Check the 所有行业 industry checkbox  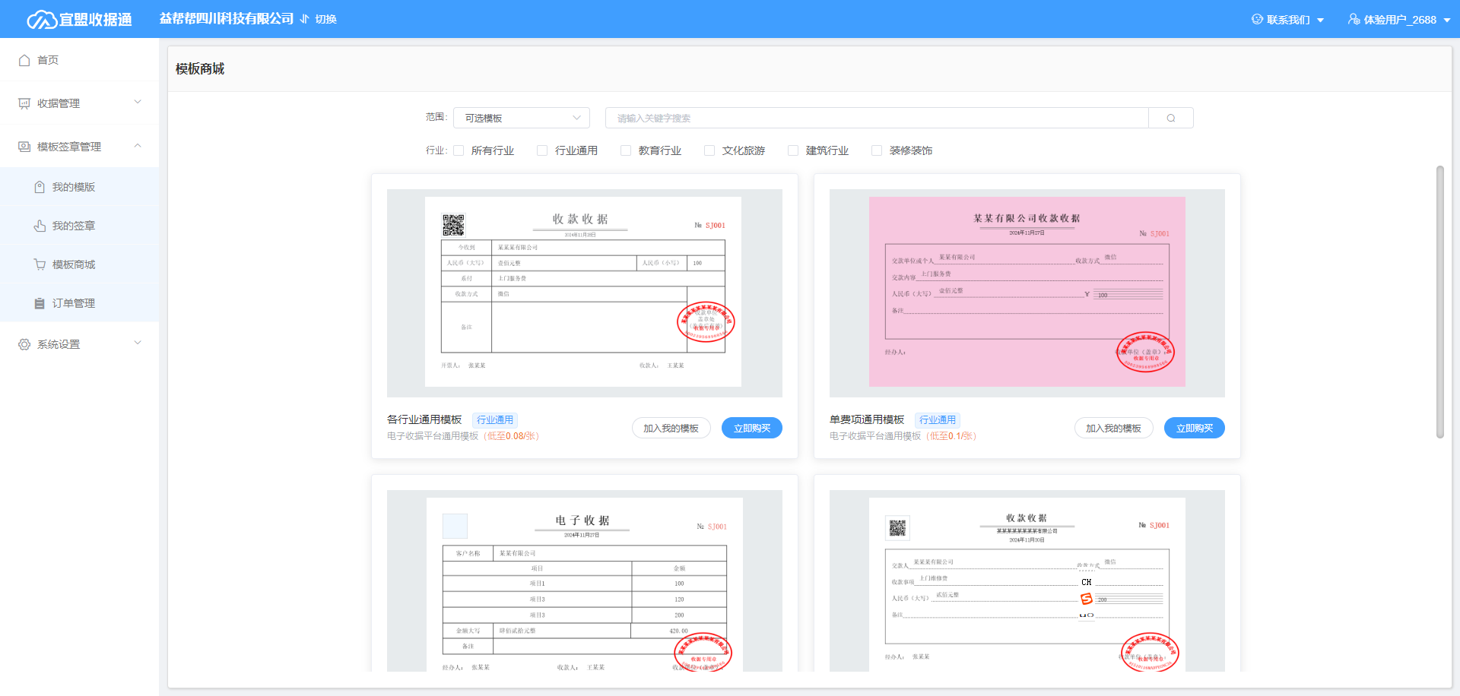pyautogui.click(x=459, y=150)
